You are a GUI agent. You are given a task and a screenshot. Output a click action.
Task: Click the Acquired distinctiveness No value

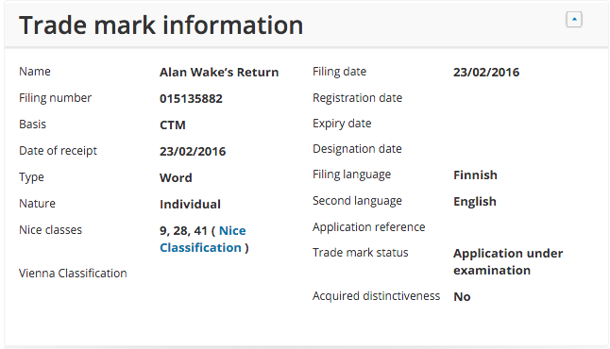pos(462,296)
